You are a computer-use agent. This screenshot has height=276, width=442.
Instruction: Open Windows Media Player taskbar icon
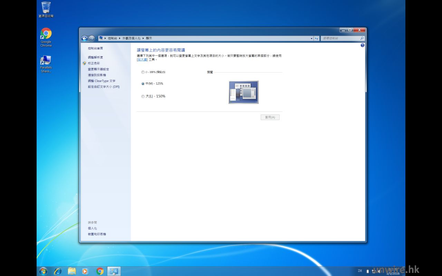(x=85, y=271)
